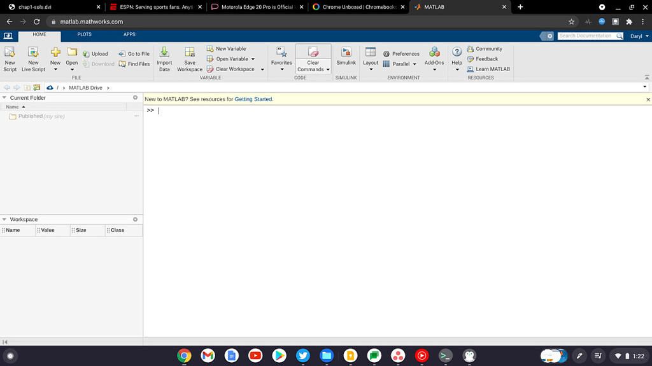Click the Help icon
This screenshot has width=652, height=366.
[457, 57]
